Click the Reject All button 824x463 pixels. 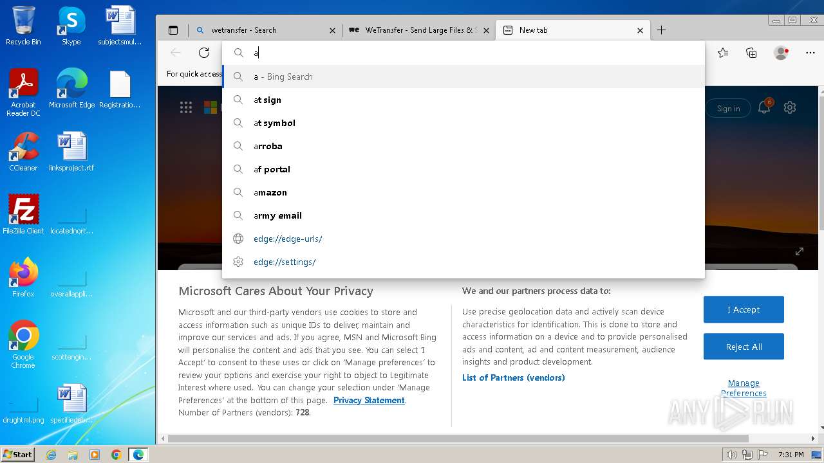point(744,347)
